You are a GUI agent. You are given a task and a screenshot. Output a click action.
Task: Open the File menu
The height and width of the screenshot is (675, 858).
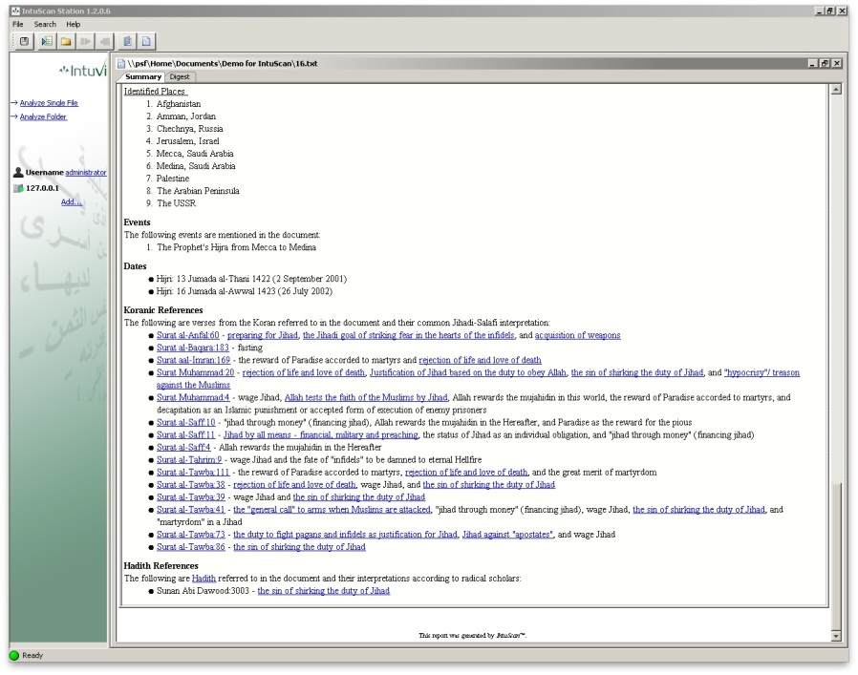click(x=18, y=24)
